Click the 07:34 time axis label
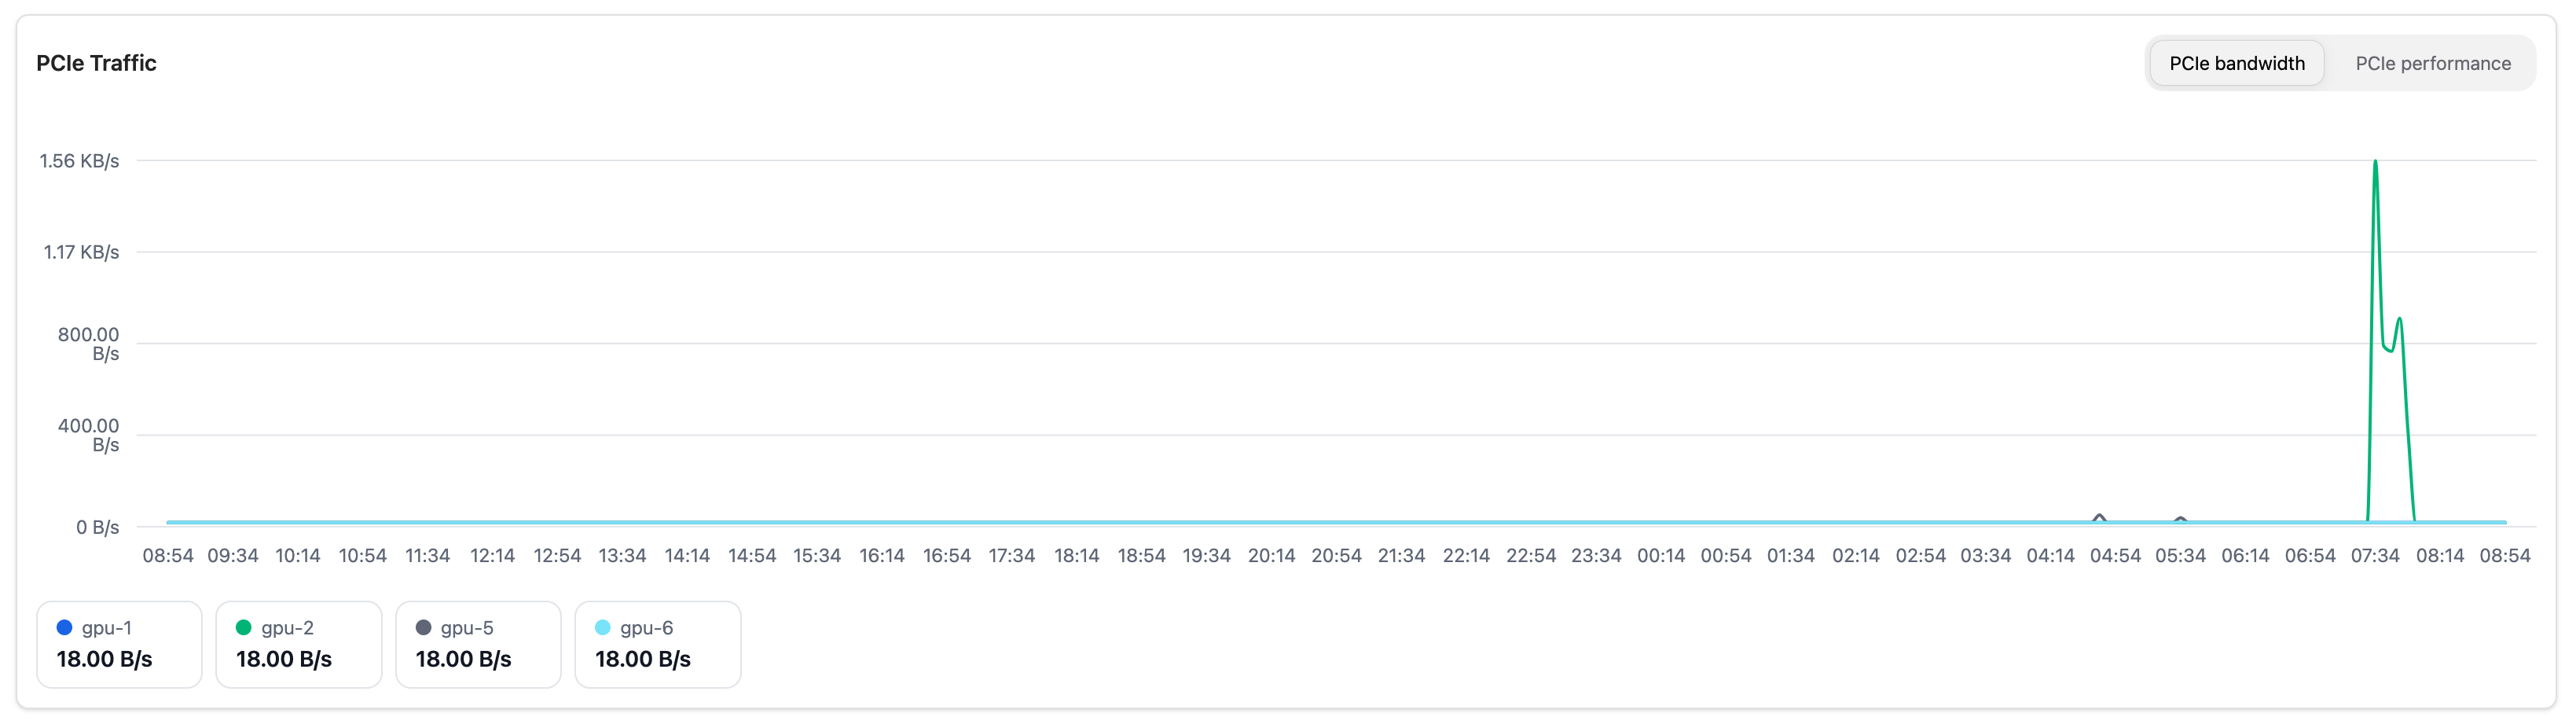Viewport: 2576px width, 728px height. pos(2375,556)
